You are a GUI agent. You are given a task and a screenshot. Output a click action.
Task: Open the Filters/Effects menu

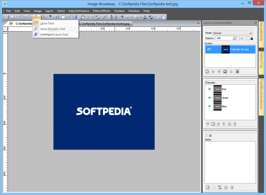[102, 11]
